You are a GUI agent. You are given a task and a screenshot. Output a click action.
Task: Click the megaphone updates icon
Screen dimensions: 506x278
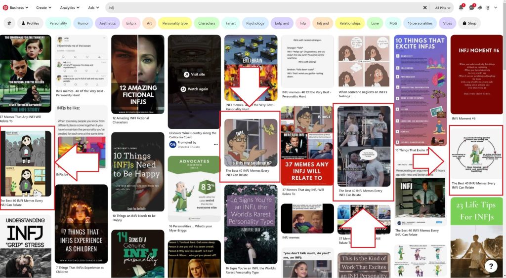click(479, 8)
